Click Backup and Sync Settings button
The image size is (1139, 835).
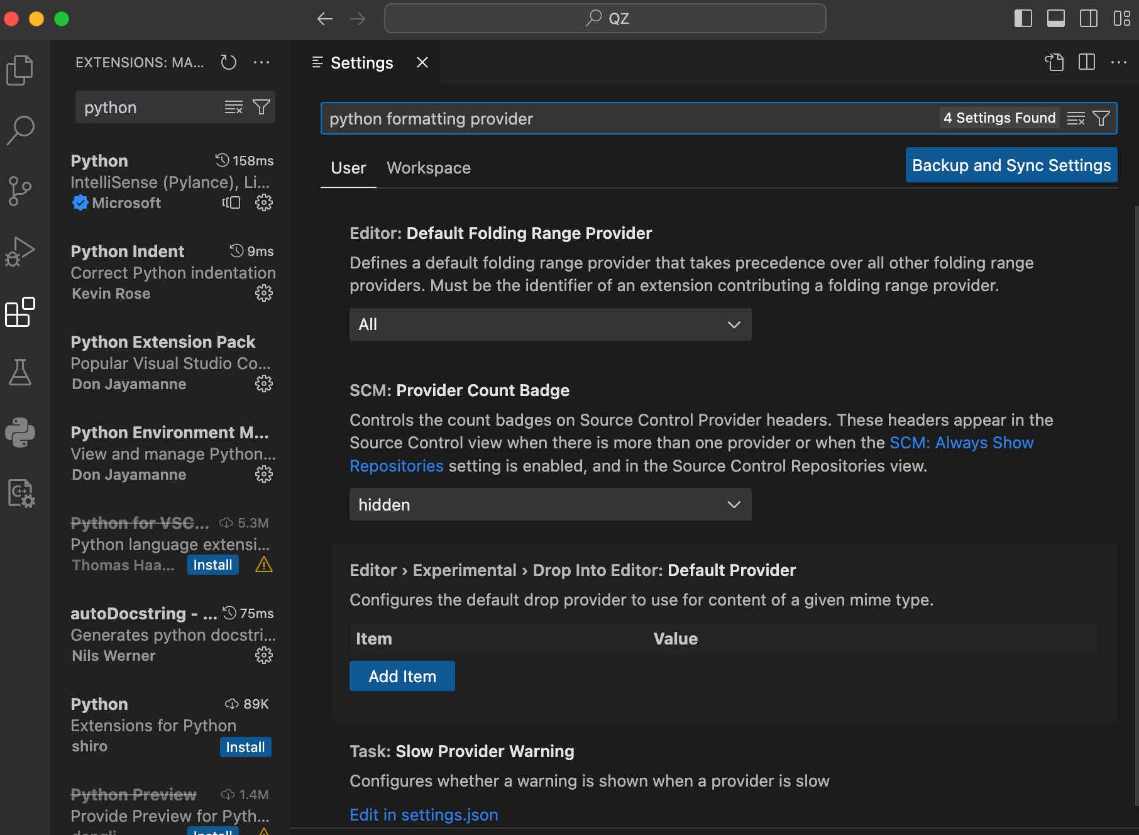(1011, 165)
